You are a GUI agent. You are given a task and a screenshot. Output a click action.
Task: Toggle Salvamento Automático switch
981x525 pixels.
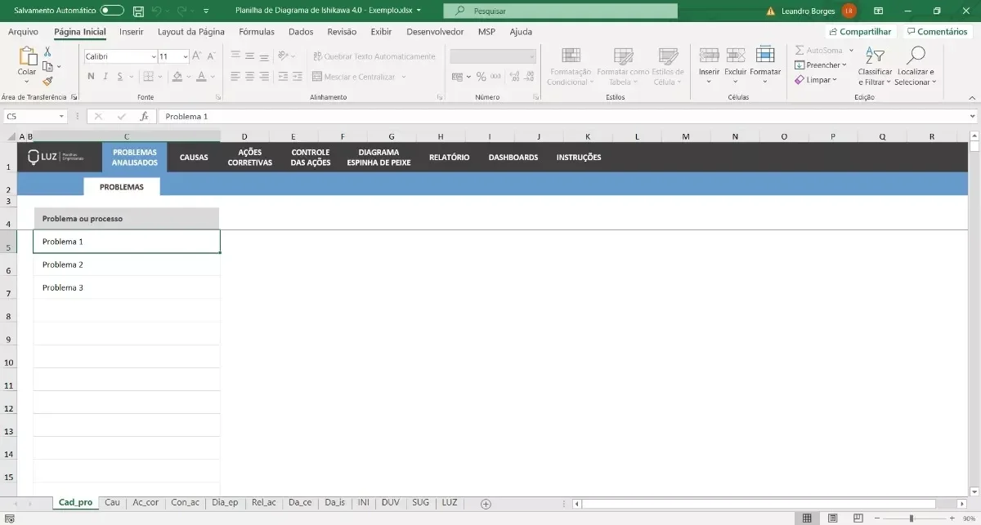[112, 11]
